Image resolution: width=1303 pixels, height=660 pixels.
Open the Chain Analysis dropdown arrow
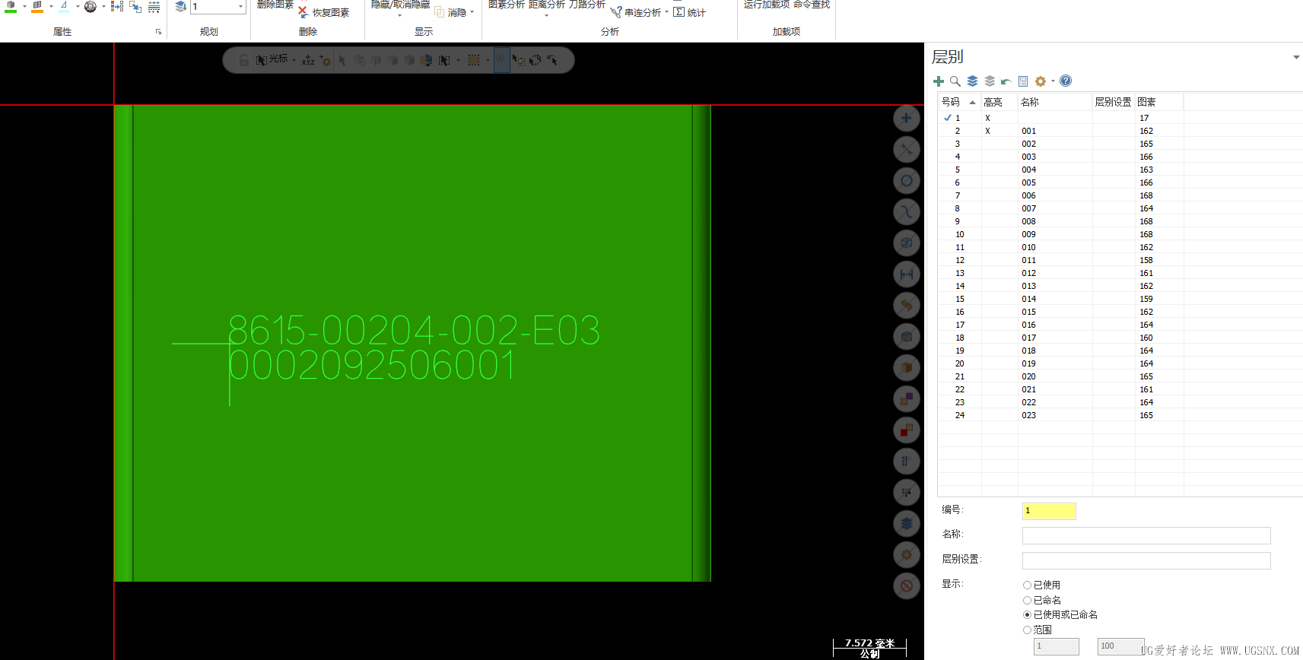pos(666,12)
